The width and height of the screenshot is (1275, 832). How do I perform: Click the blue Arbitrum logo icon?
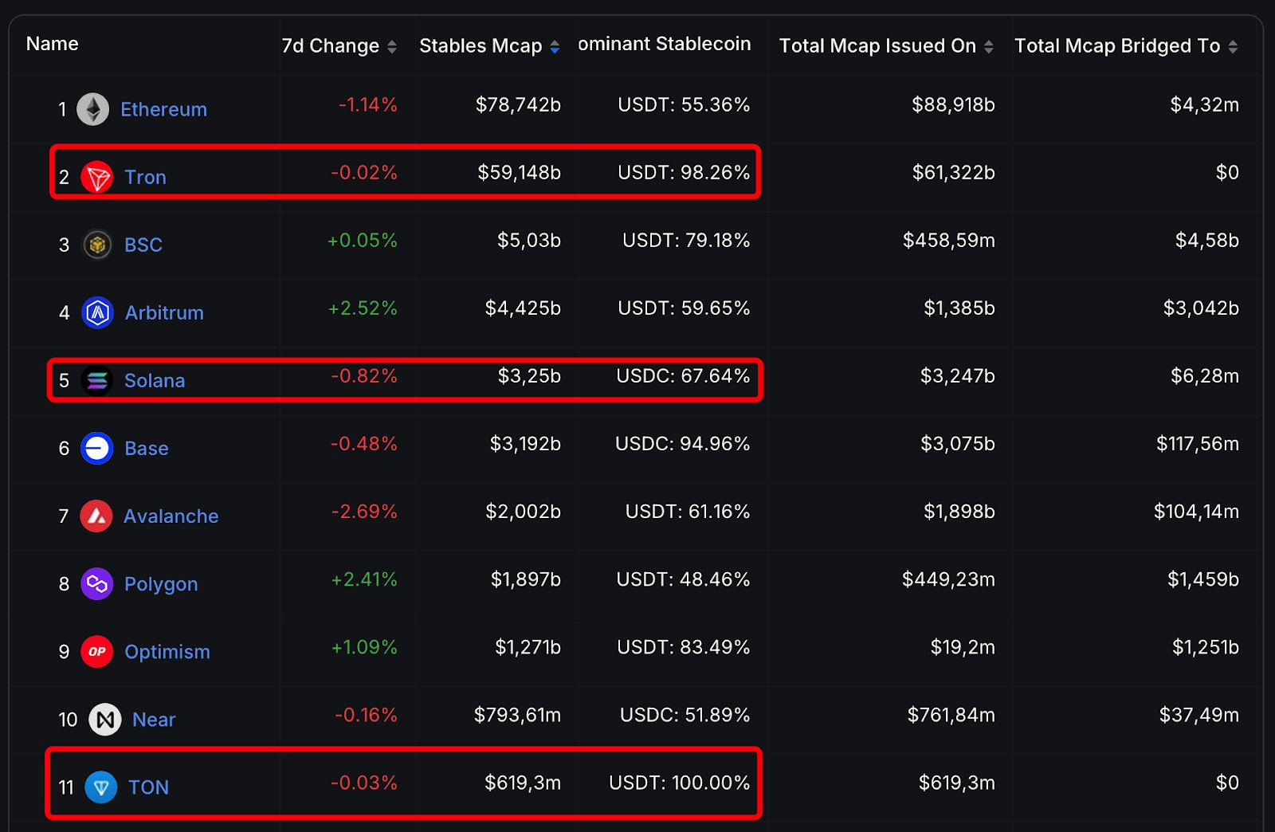97,312
